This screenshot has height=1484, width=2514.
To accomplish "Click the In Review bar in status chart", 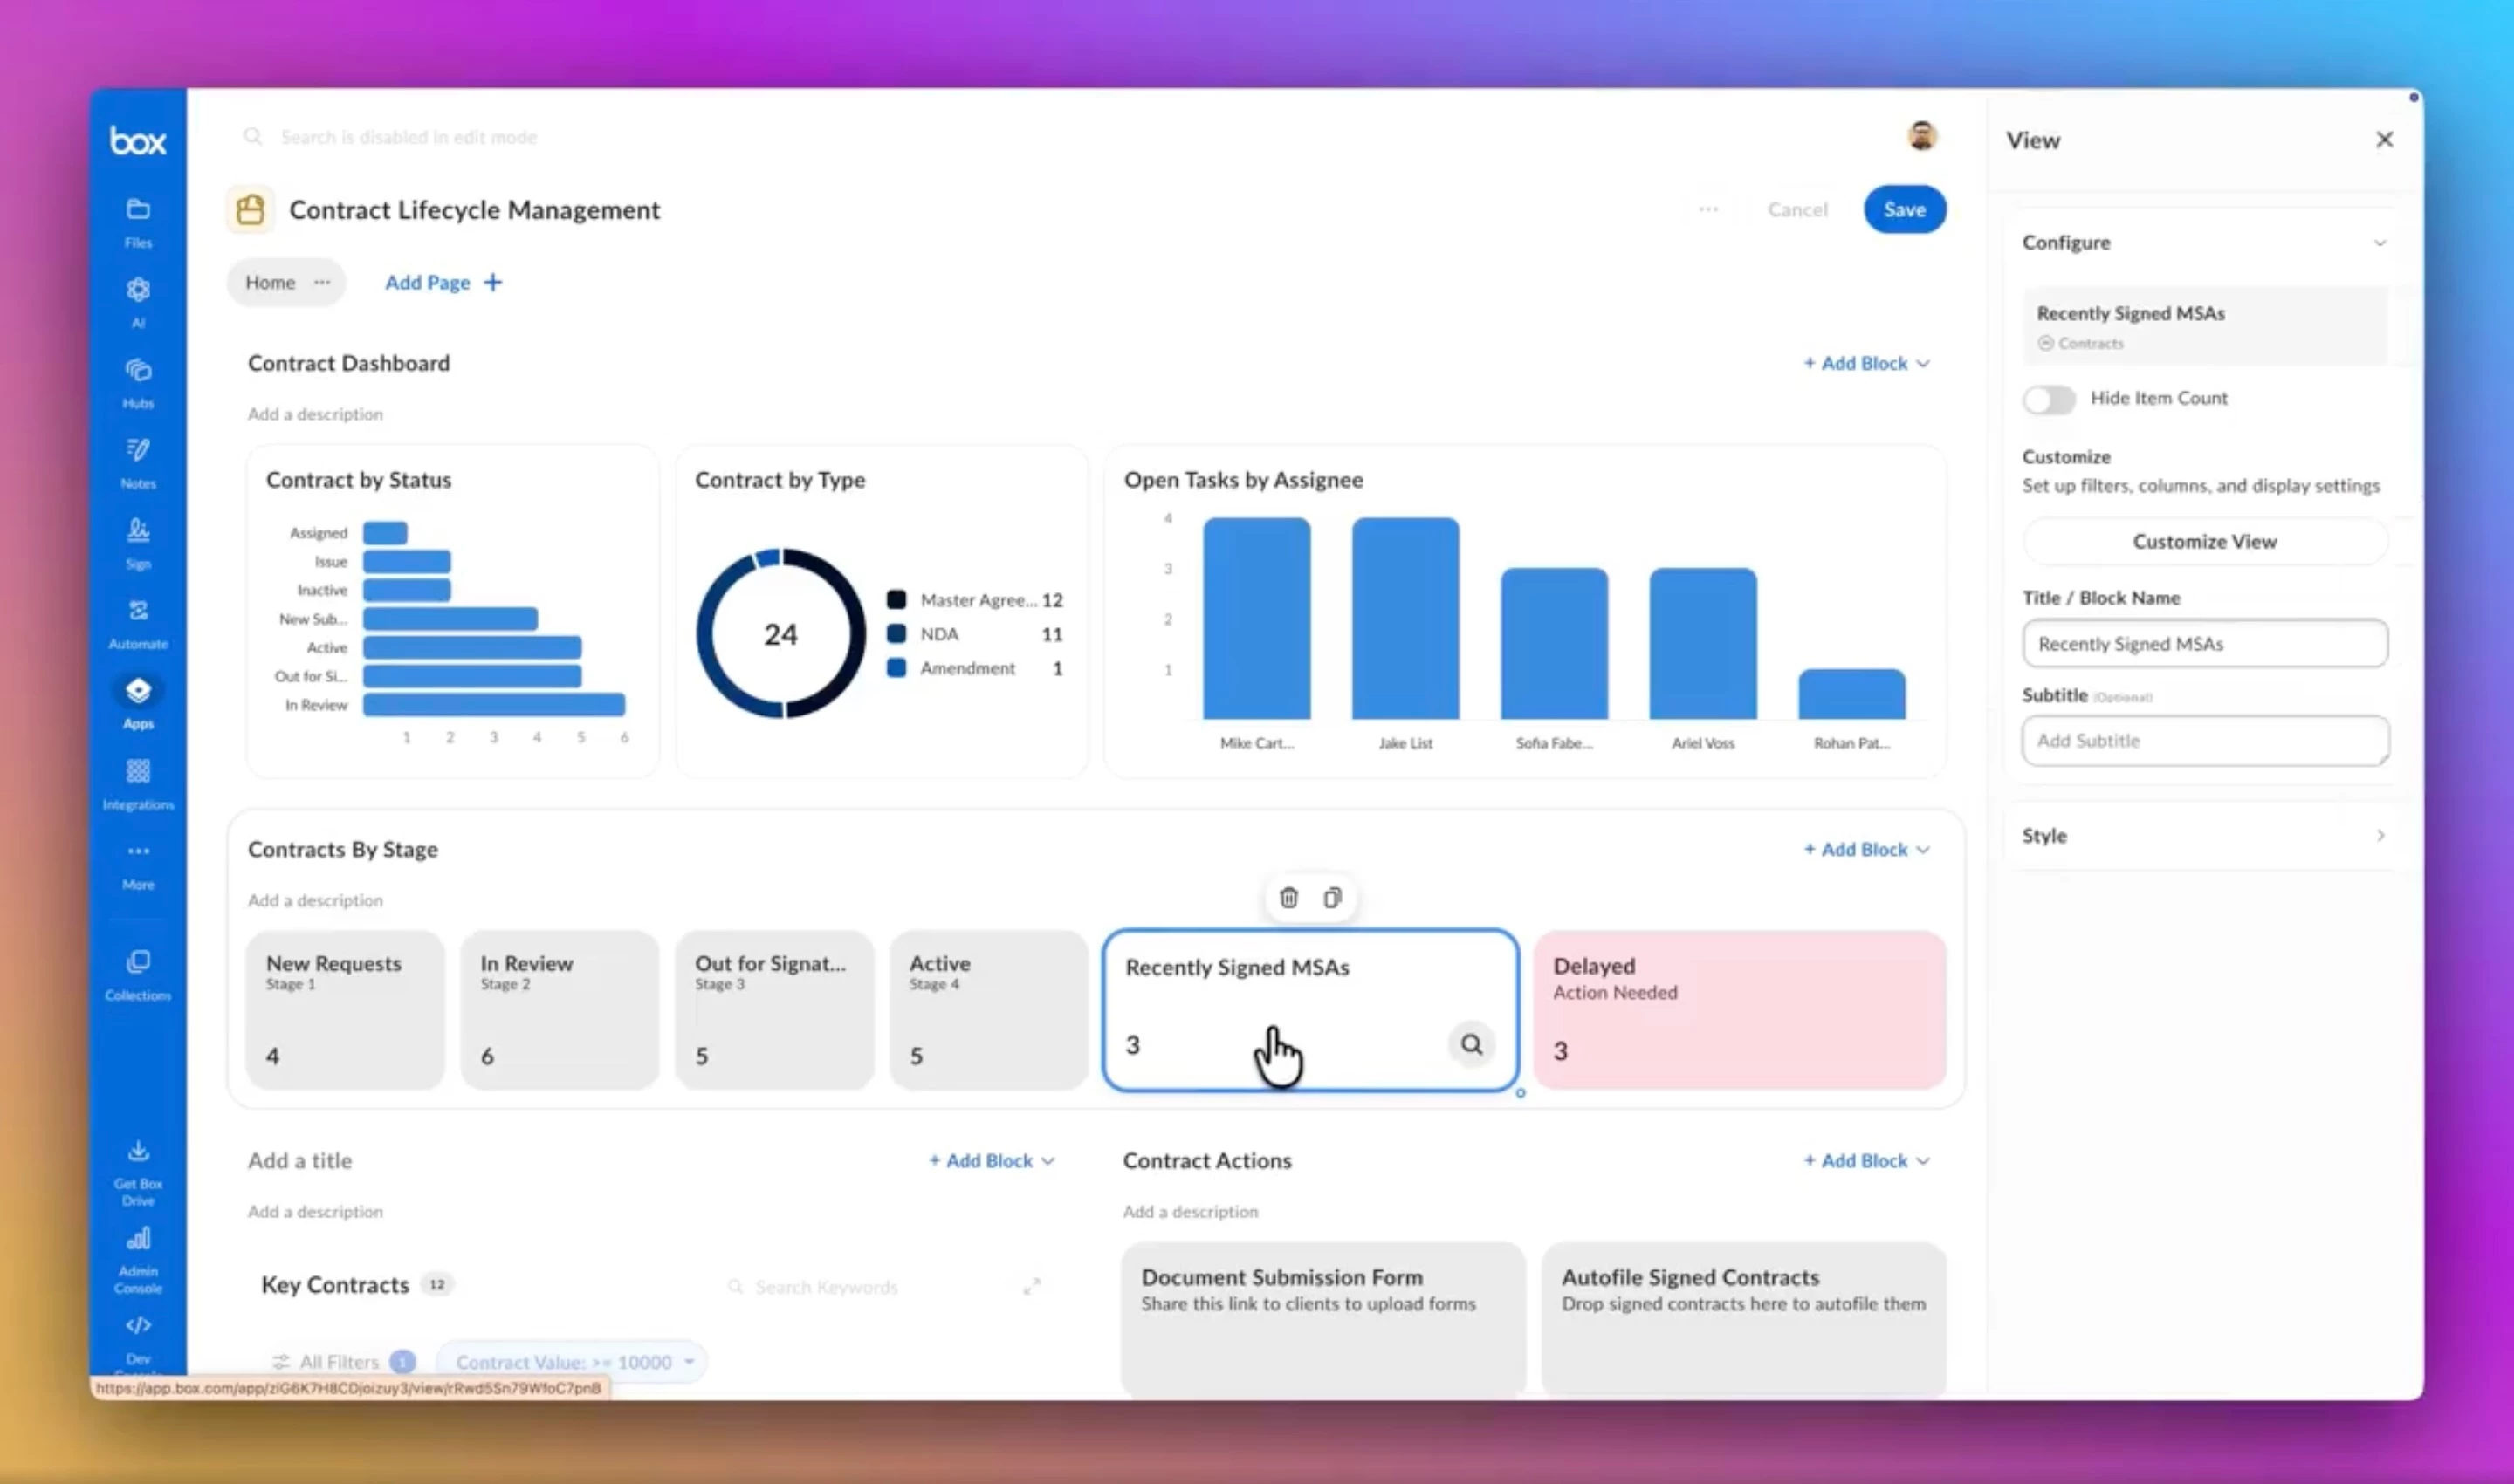I will tap(494, 705).
